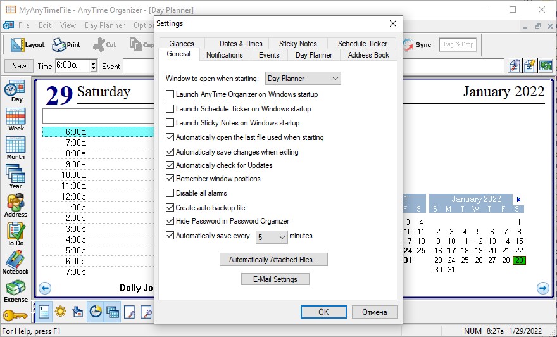Open the Expense sidebar icon
557x337 pixels.
tap(16, 290)
